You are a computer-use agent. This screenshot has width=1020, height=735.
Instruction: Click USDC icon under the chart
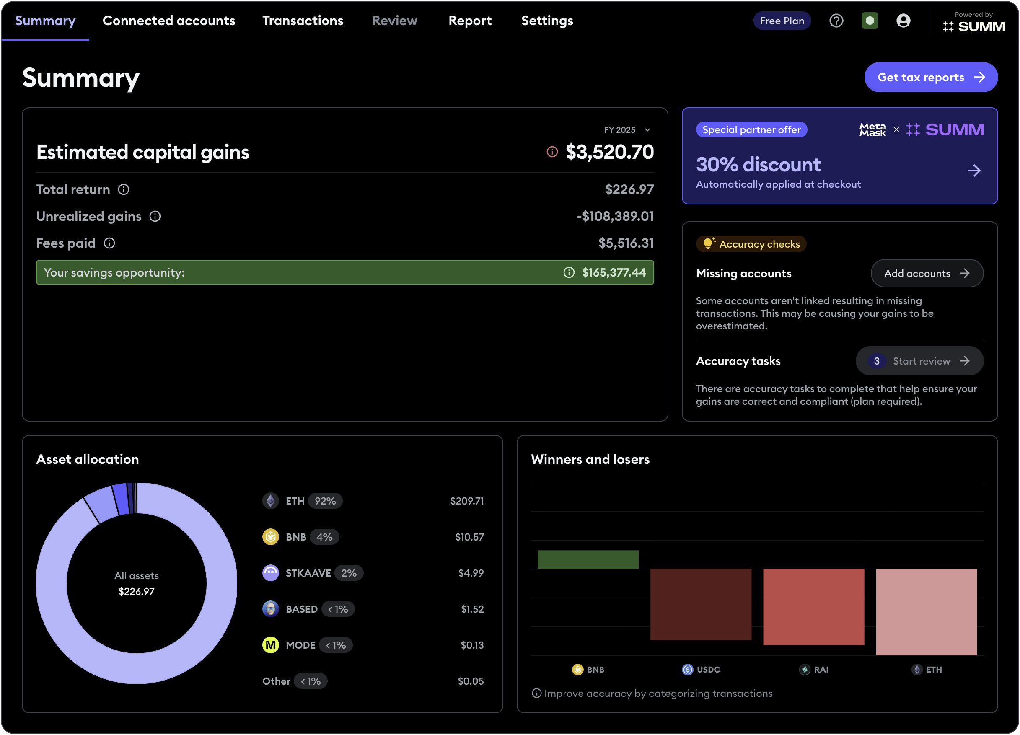point(688,669)
